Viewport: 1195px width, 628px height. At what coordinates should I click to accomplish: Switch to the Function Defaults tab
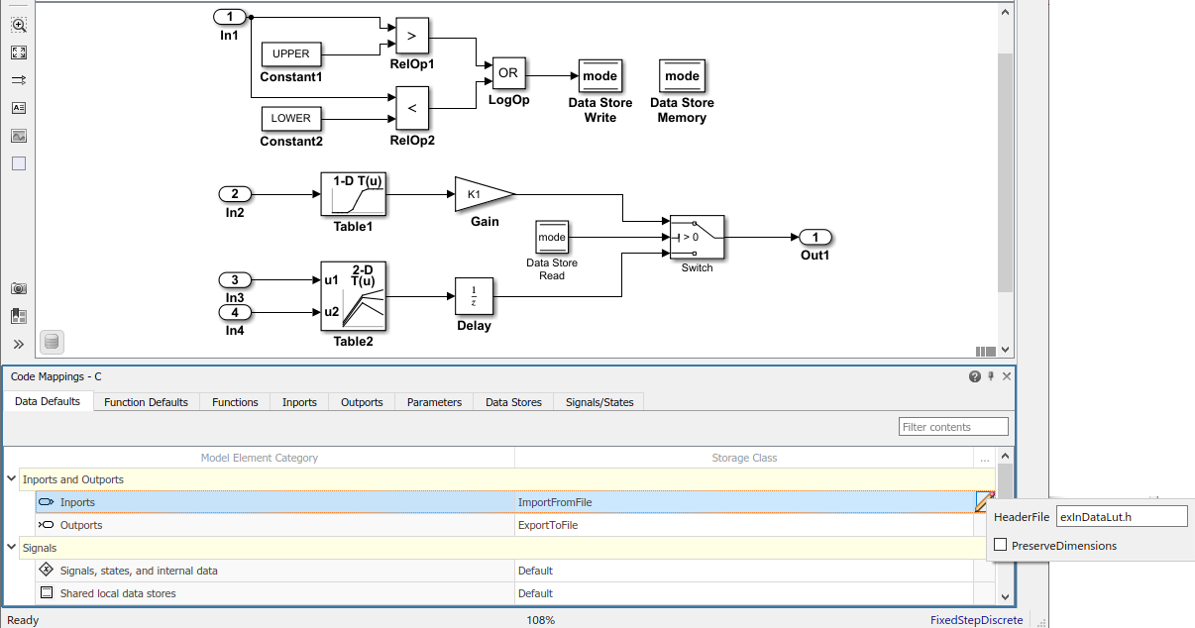(146, 402)
